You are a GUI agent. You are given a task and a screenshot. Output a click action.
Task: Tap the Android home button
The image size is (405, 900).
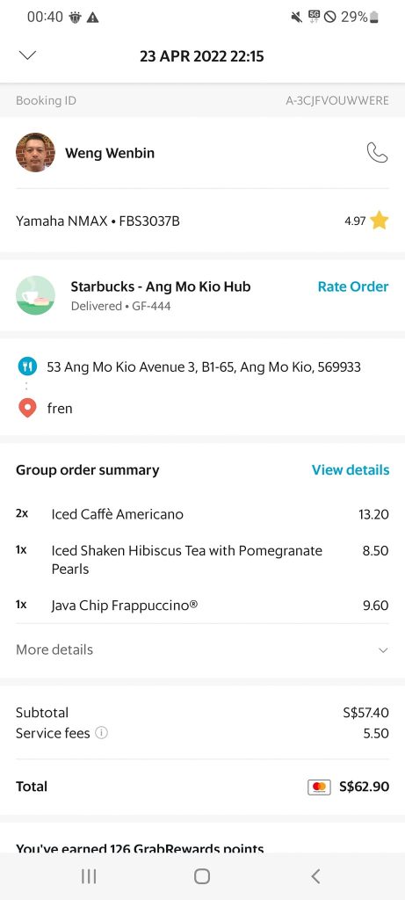[x=202, y=876]
